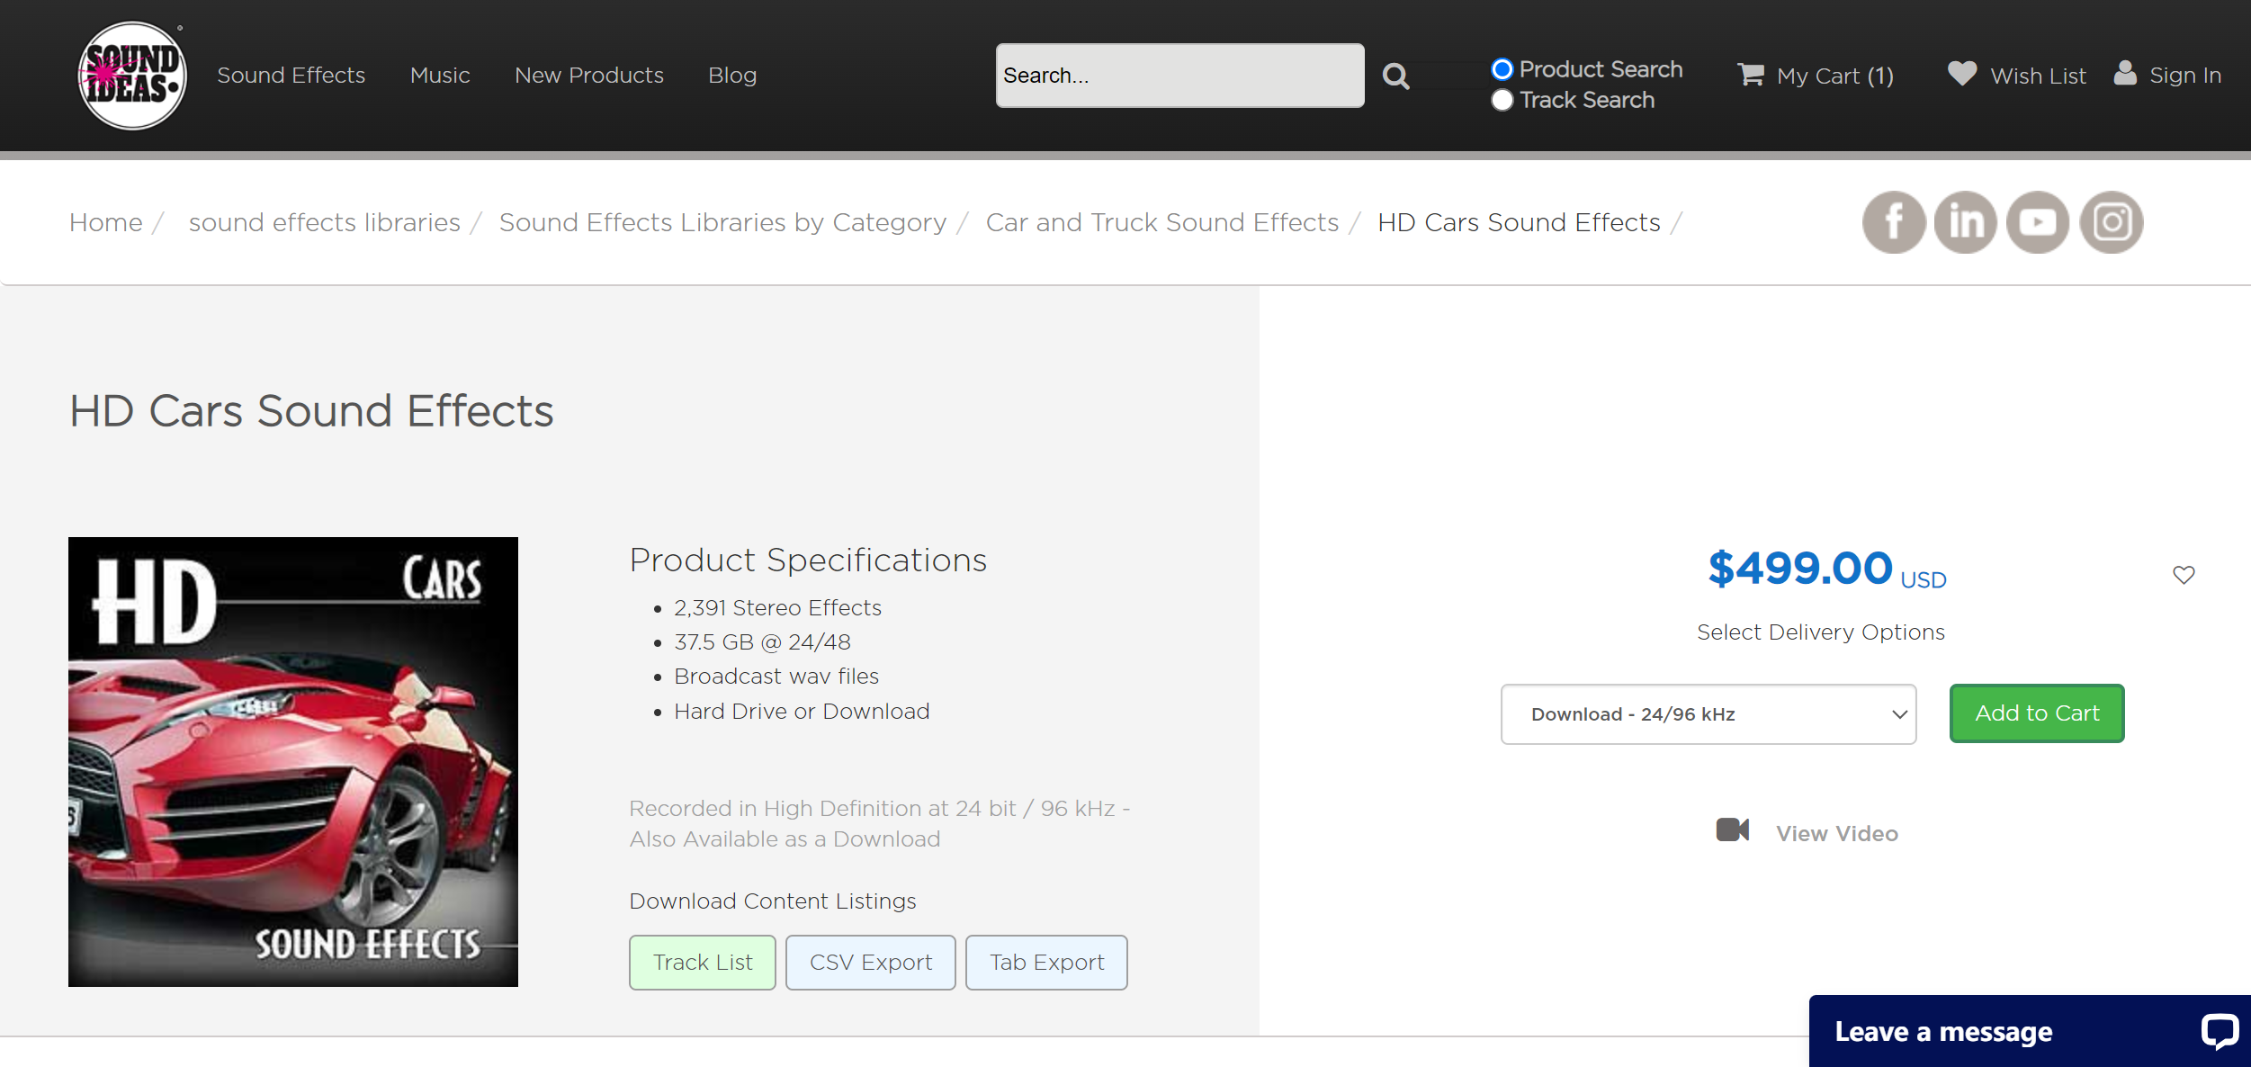The width and height of the screenshot is (2251, 1067).
Task: Open the LinkedIn social icon
Action: click(1966, 221)
